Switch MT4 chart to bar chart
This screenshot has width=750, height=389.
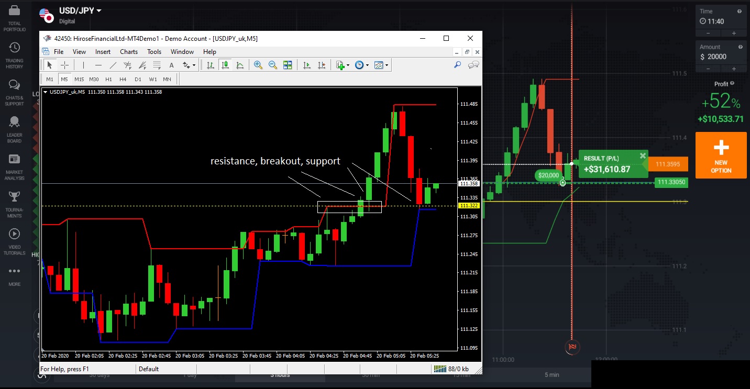click(210, 65)
